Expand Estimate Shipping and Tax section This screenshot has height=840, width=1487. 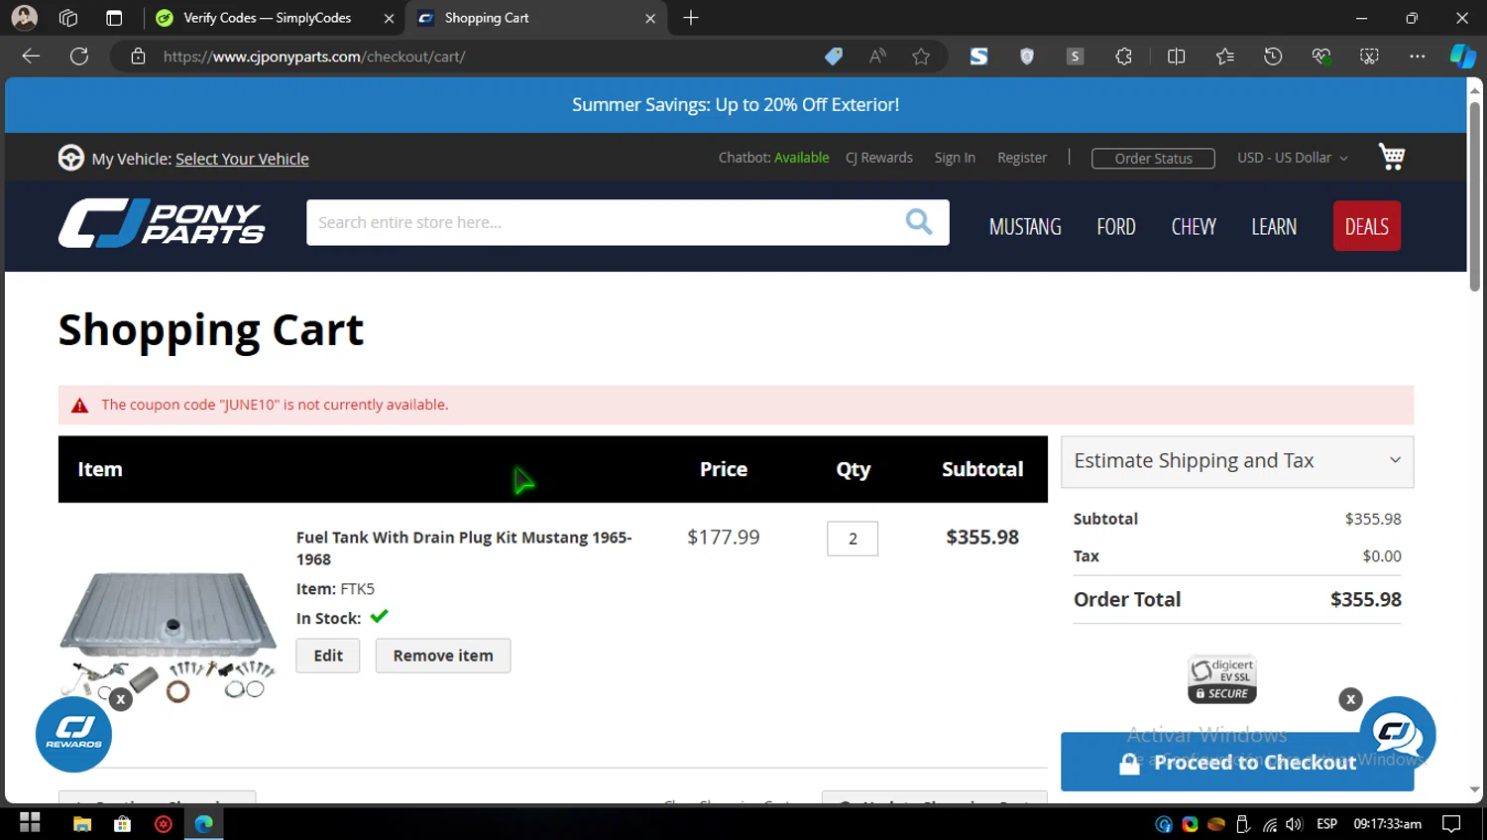1237,461
